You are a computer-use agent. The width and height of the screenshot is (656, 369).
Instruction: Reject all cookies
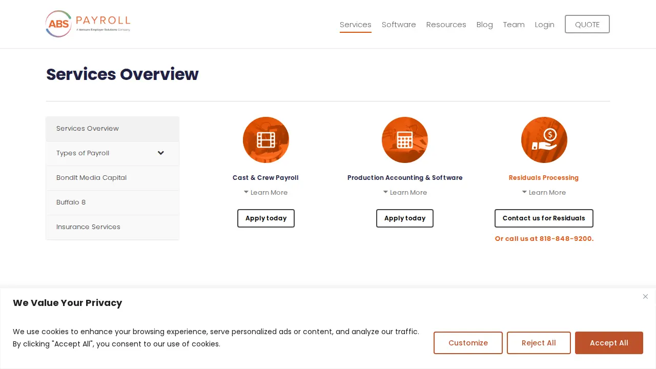539,343
